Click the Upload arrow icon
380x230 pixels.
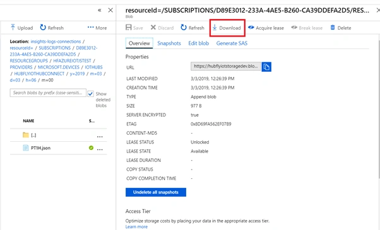point(13,27)
